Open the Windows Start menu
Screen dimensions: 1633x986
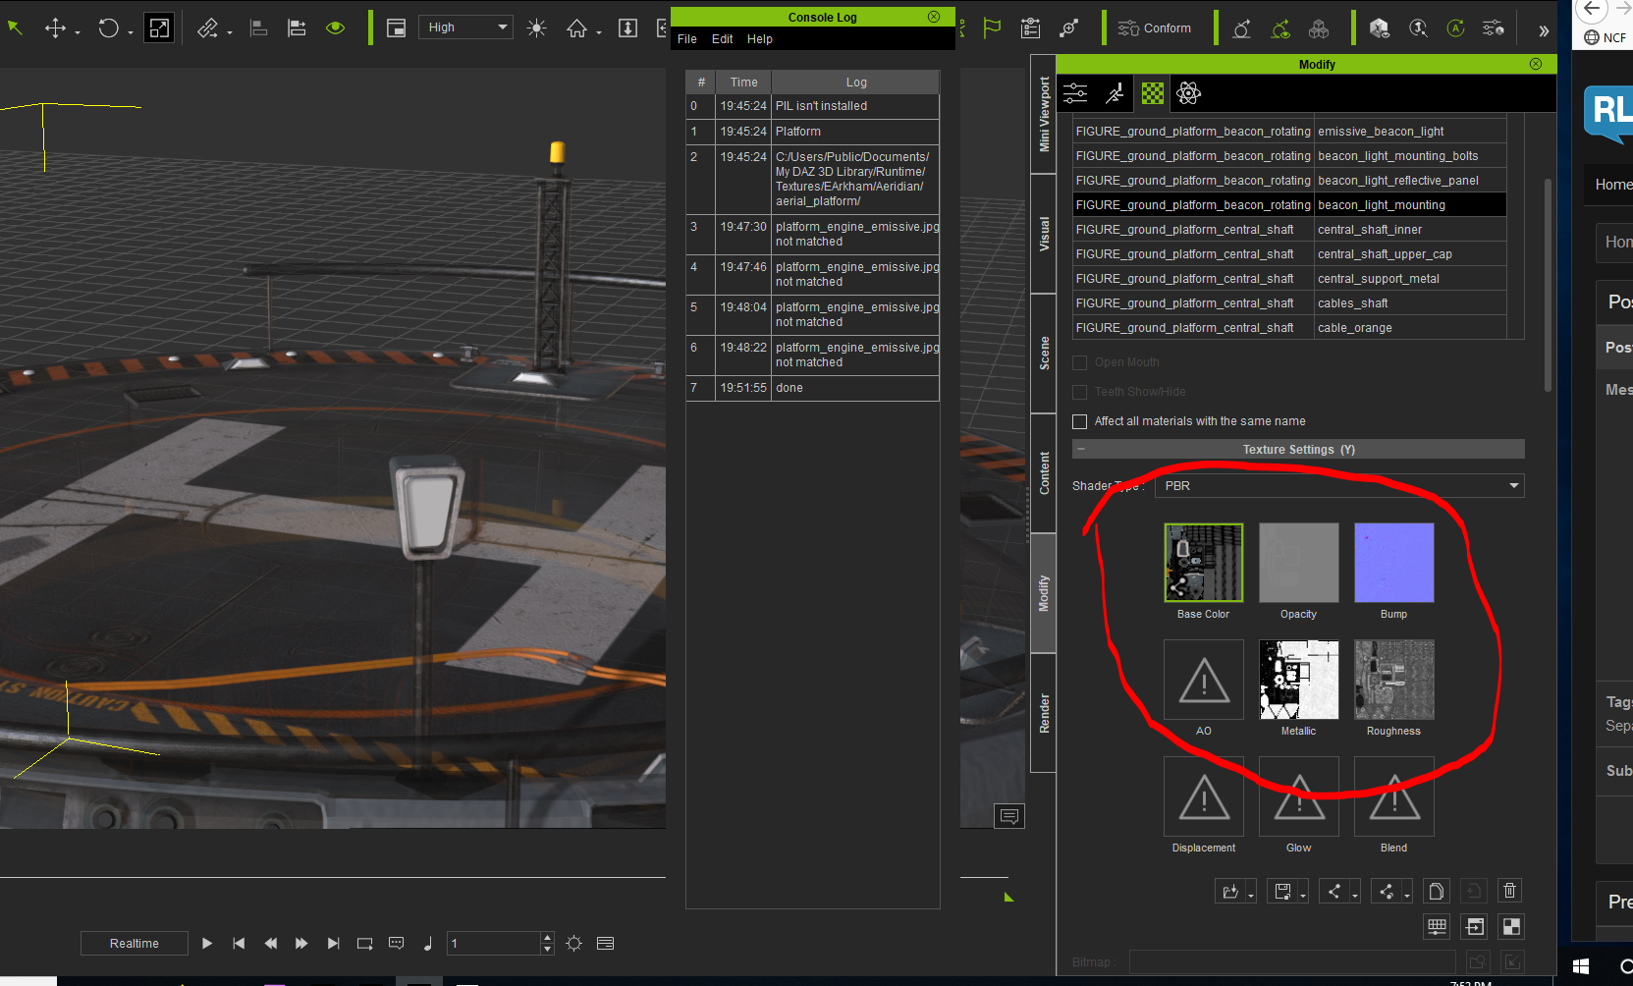1581,966
